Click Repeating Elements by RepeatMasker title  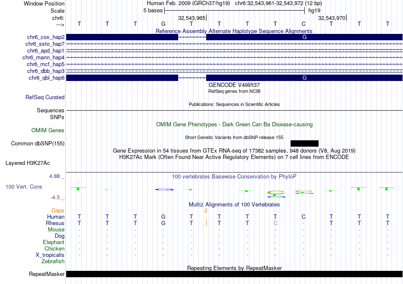[x=235, y=268]
